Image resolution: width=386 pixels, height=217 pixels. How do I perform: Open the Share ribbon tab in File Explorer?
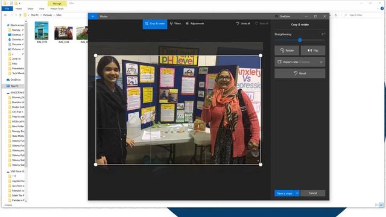click(31, 8)
